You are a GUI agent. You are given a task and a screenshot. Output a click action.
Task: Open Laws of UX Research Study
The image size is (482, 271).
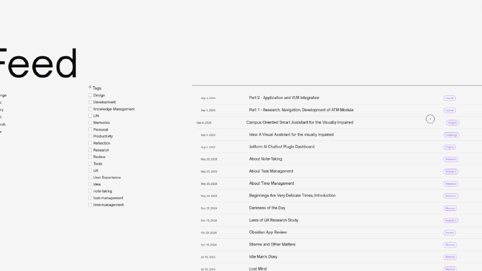[274, 221]
